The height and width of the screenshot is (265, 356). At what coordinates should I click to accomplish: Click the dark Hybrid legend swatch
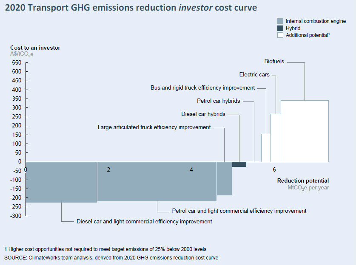pyautogui.click(x=280, y=28)
